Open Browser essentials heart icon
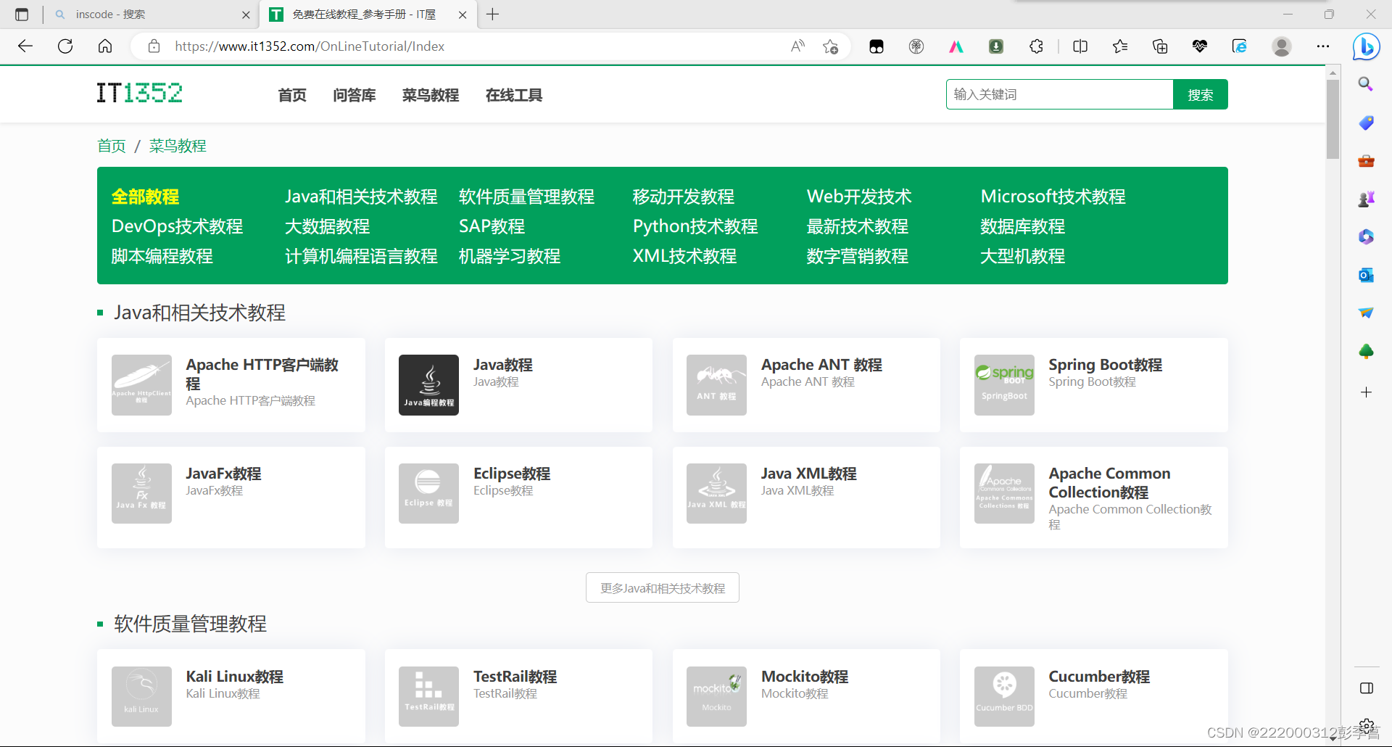The height and width of the screenshot is (747, 1392). (1200, 46)
